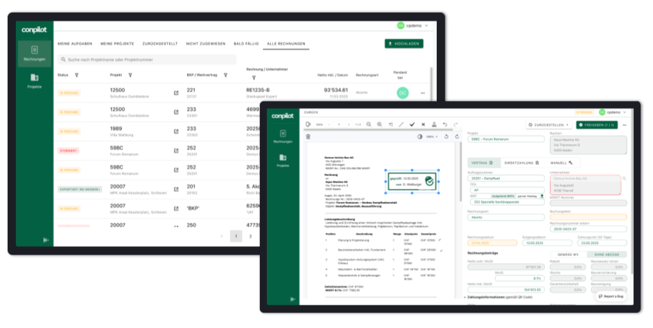Click the Status column filter icon

77,75
